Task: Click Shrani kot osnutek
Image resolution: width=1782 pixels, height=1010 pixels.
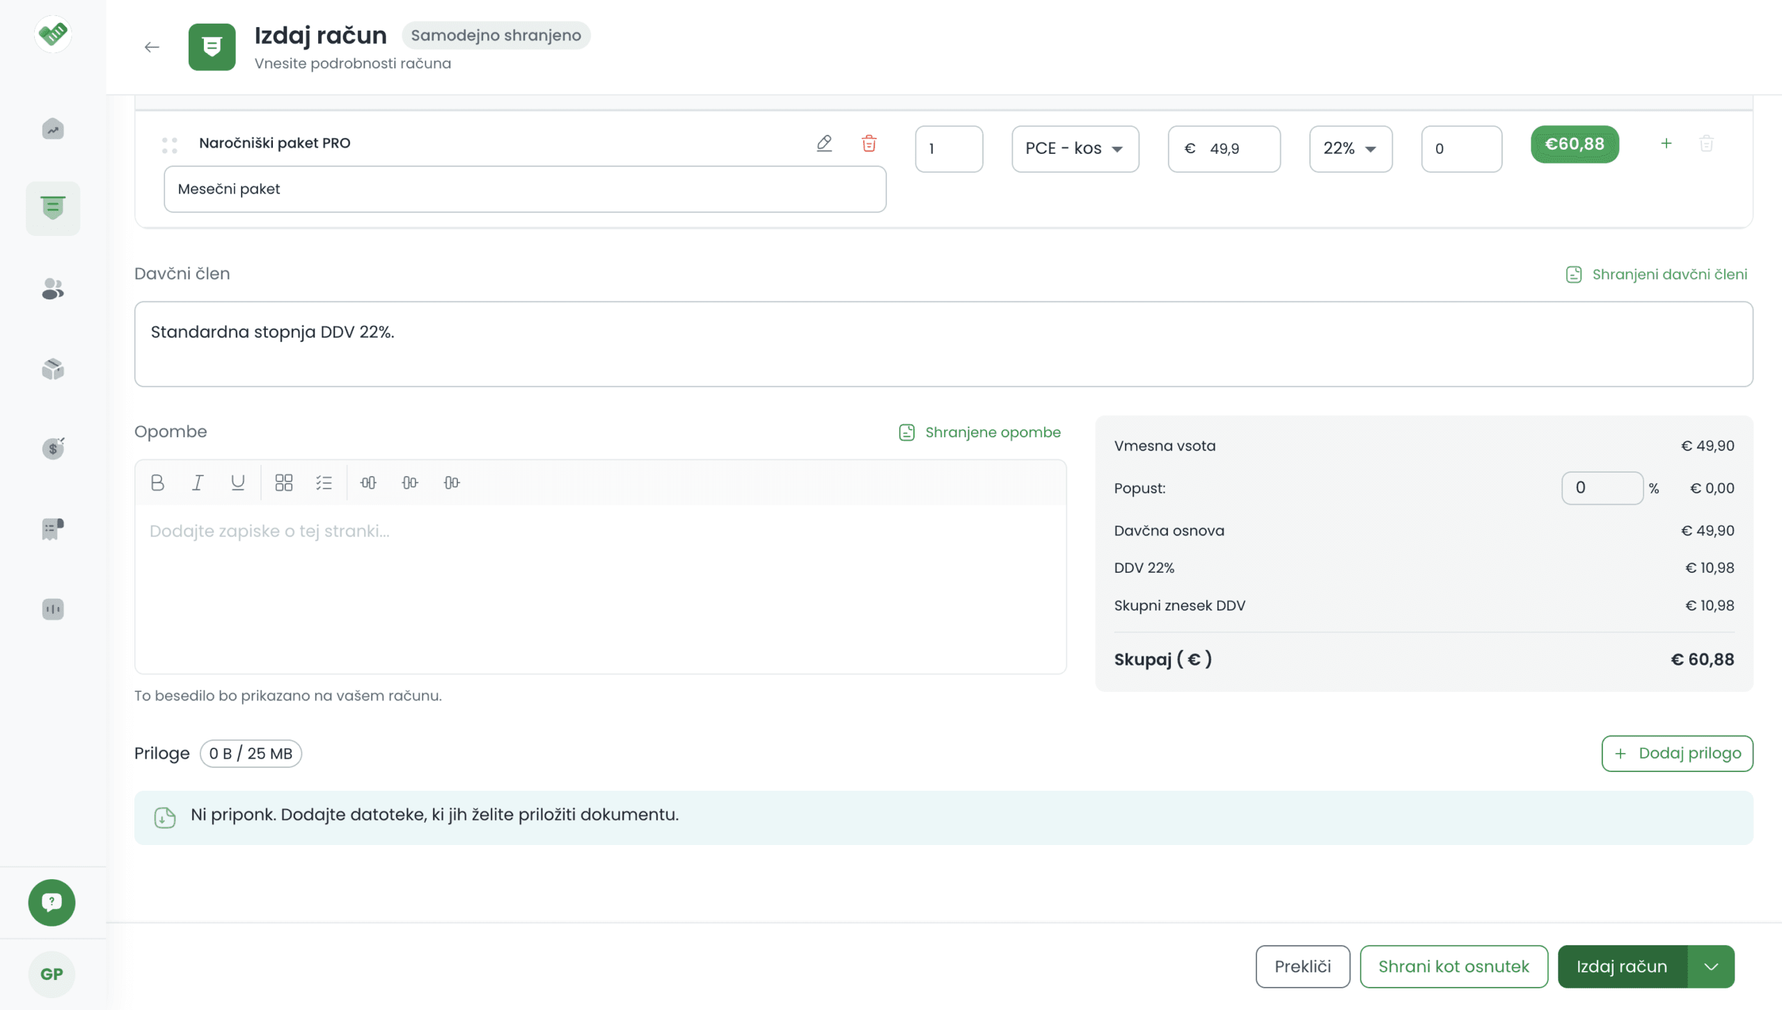Action: coord(1453,966)
